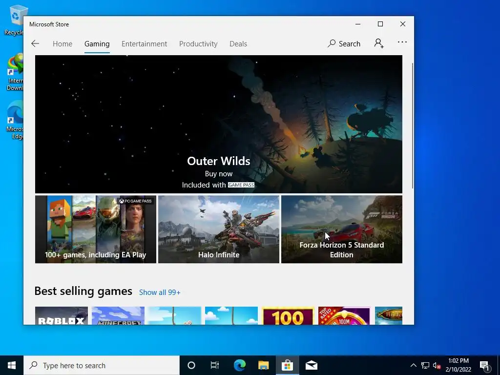Minimize the Microsoft Store window
The width and height of the screenshot is (500, 375).
[x=358, y=24]
